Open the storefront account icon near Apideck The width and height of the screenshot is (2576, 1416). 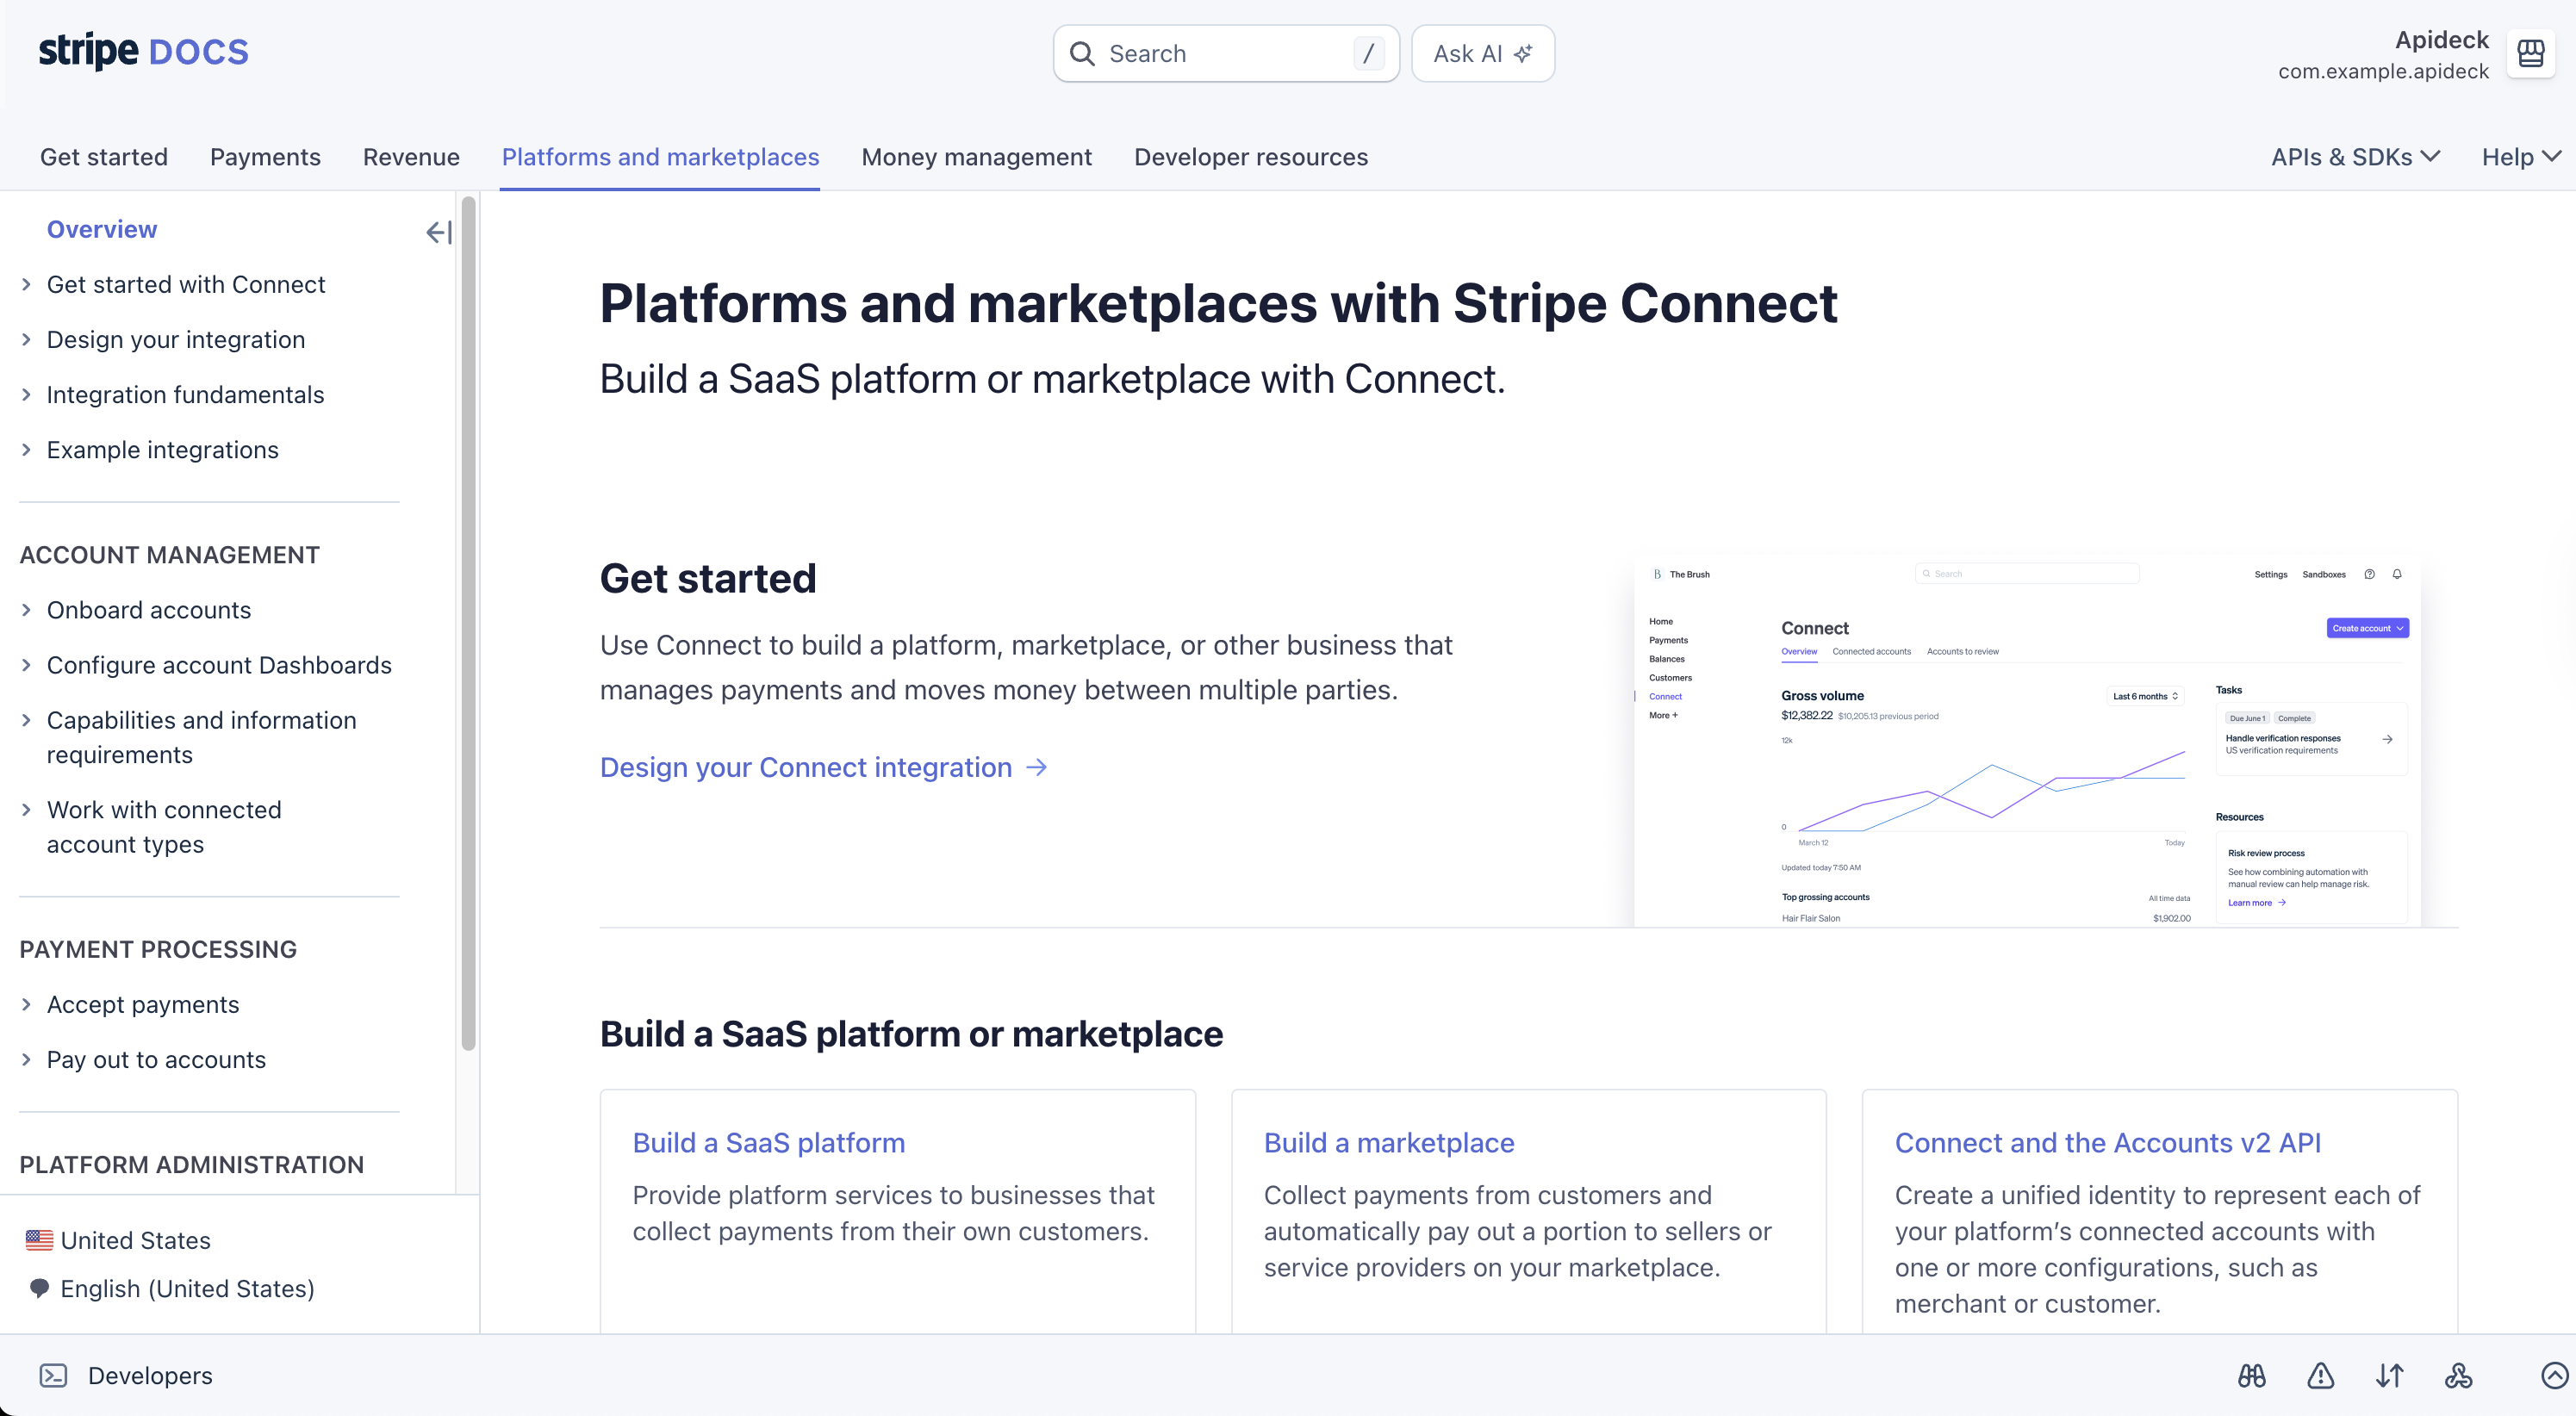pos(2531,54)
